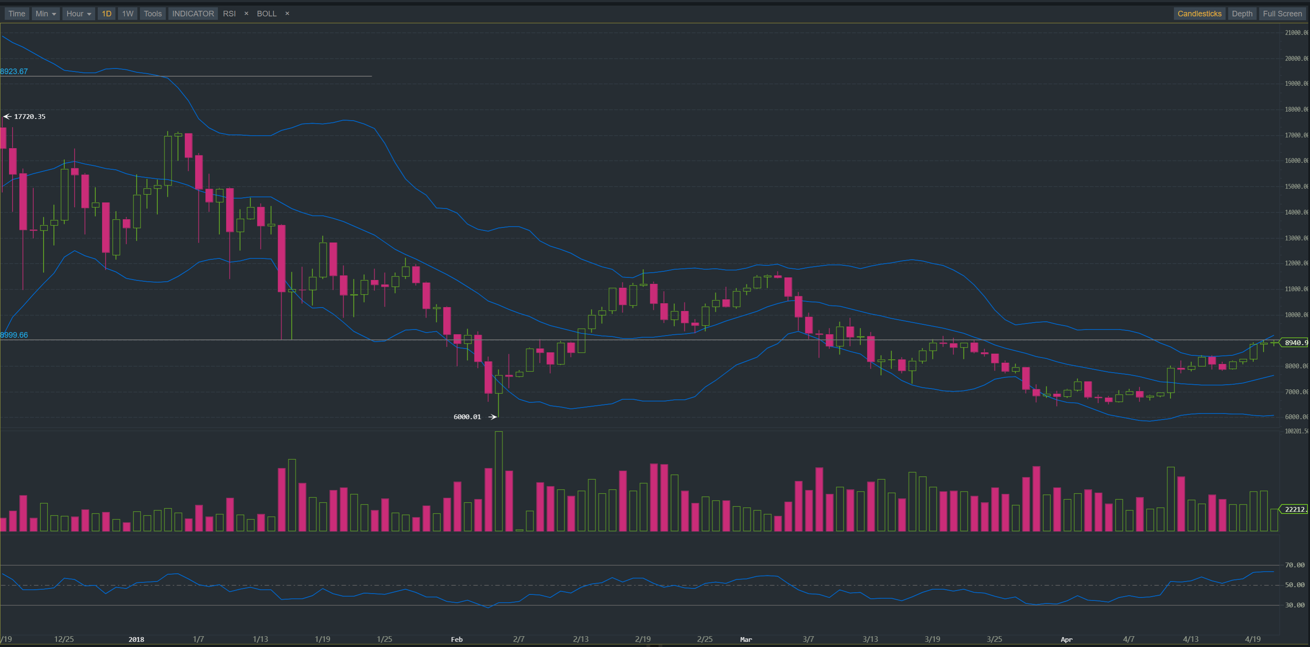Open the INDICATOR menu
This screenshot has width=1310, height=647.
coord(193,14)
